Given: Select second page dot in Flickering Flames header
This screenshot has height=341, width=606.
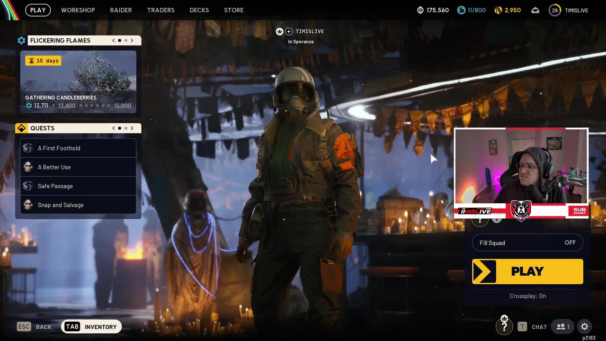Looking at the screenshot, I should 126,40.
